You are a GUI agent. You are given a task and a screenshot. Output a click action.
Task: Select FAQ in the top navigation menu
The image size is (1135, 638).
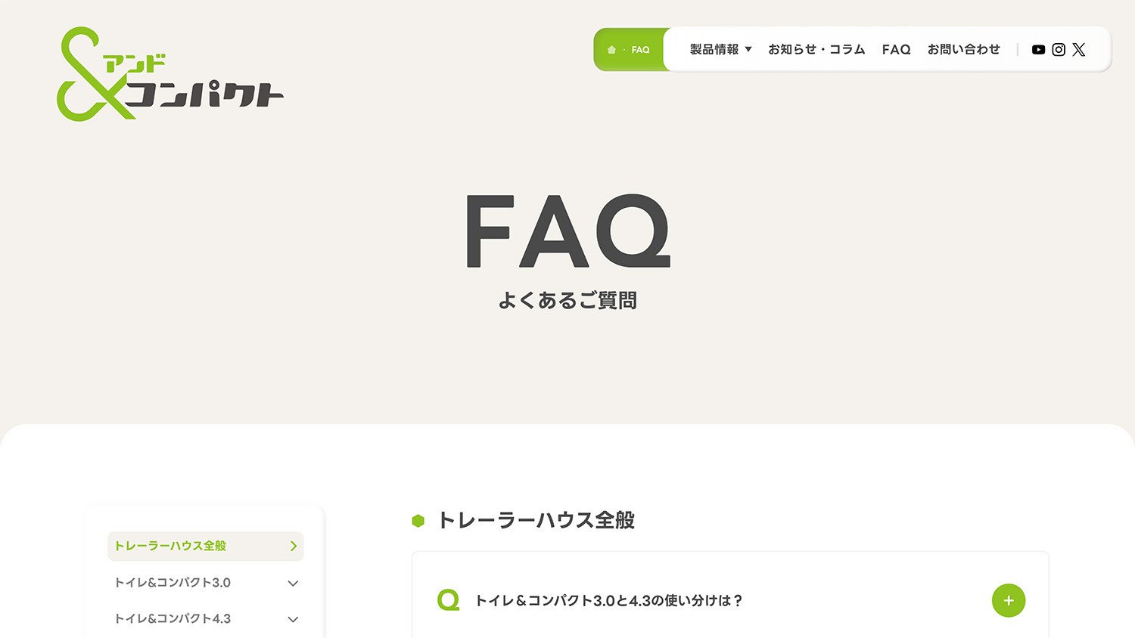(x=896, y=50)
